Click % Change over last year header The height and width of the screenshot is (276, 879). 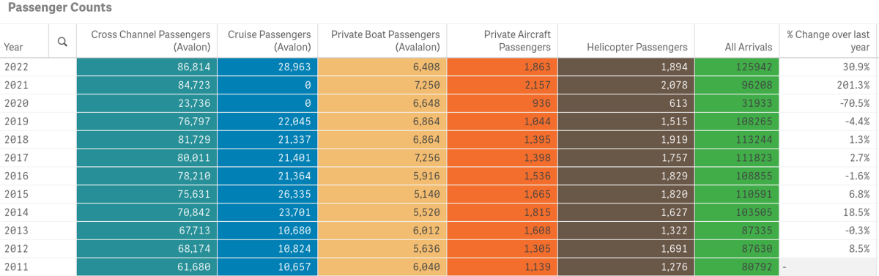click(x=828, y=40)
